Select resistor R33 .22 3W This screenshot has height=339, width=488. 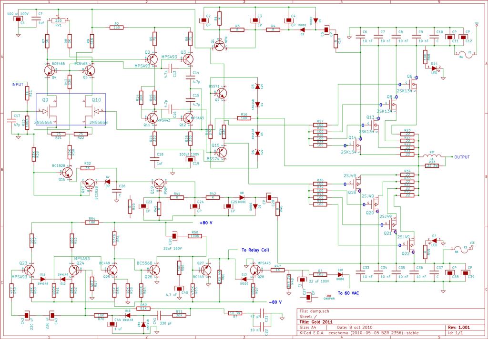(x=432, y=166)
